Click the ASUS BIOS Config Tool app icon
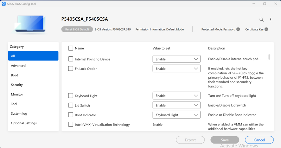Screen dimensions: 281x148 [x=3, y=4]
